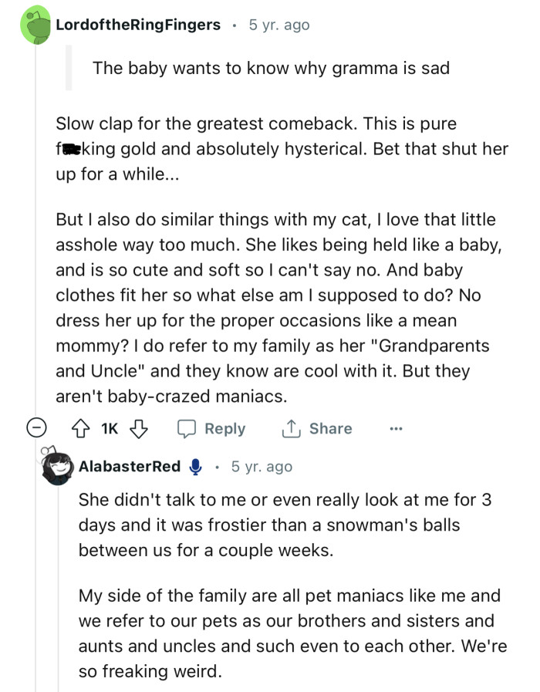Screen dimensions: 540x692
Task: Open AlabasterRed's profile
Action: [x=130, y=466]
